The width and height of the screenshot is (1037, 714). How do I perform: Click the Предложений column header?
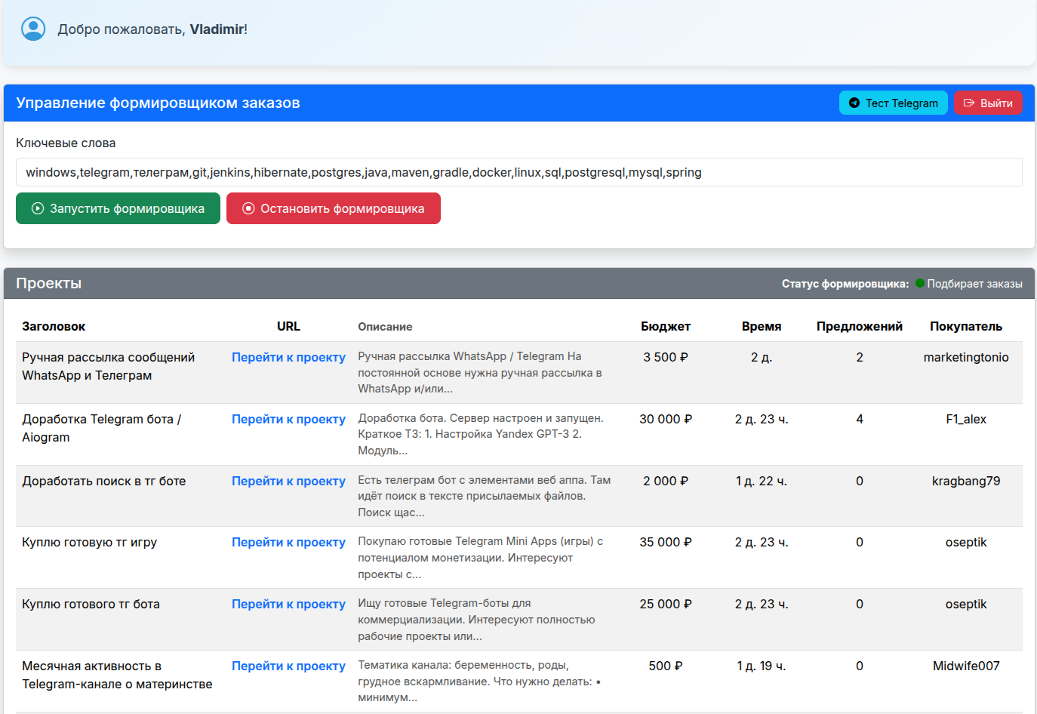click(x=859, y=327)
